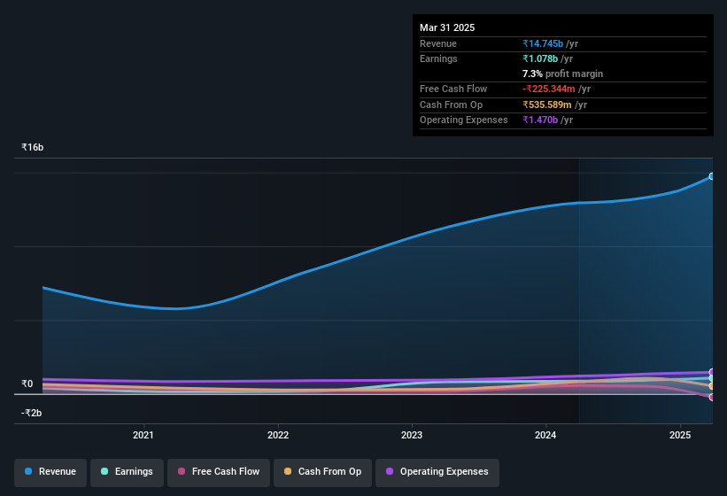Click the -₹2b y-axis label
The height and width of the screenshot is (496, 727).
point(32,413)
